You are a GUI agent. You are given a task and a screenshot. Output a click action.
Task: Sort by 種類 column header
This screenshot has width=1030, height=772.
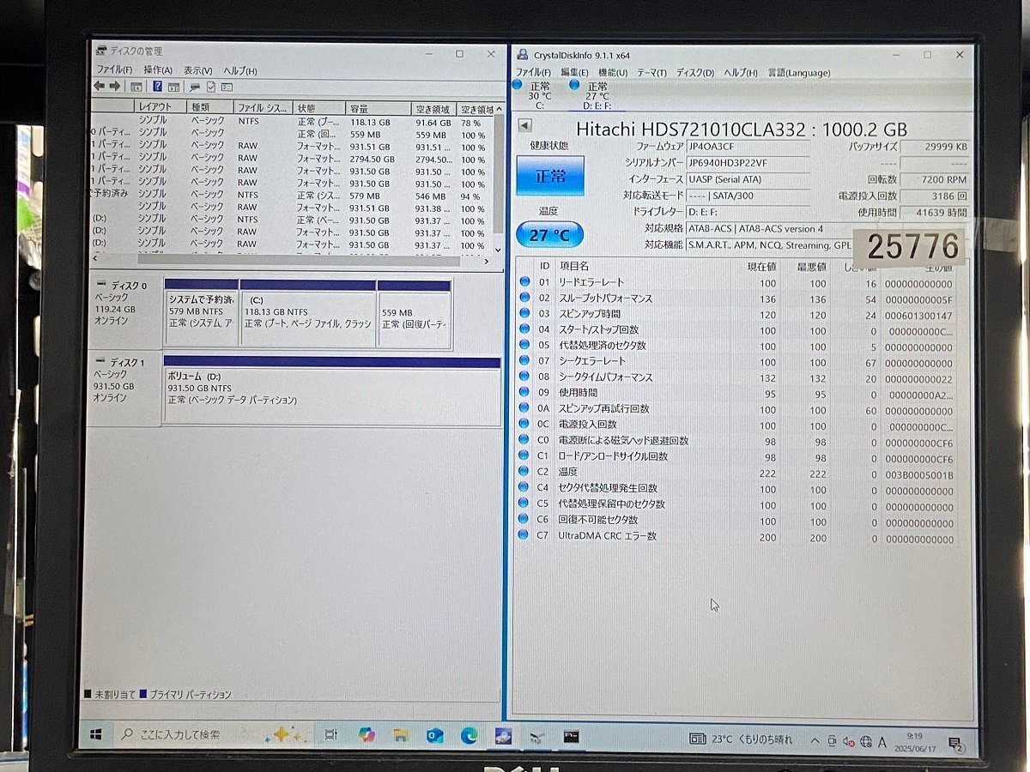point(209,108)
